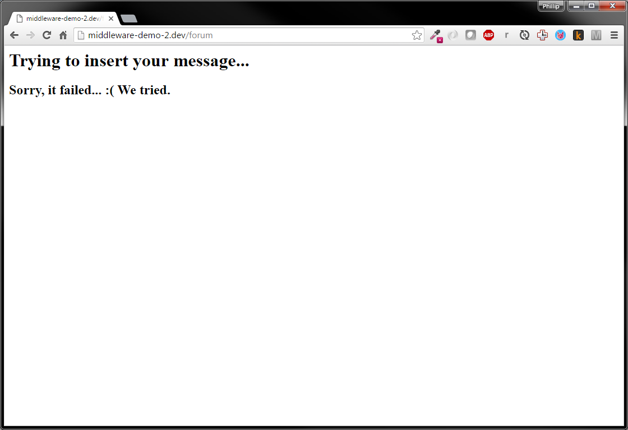628x430 pixels.
Task: Click the pink cat face extension
Action: pyautogui.click(x=560, y=35)
